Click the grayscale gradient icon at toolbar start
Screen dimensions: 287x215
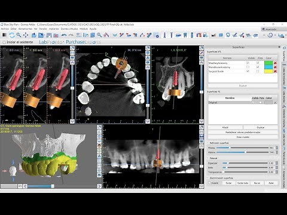click(x=4, y=35)
